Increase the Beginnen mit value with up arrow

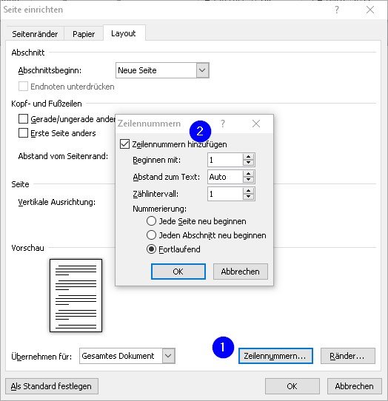pos(248,157)
